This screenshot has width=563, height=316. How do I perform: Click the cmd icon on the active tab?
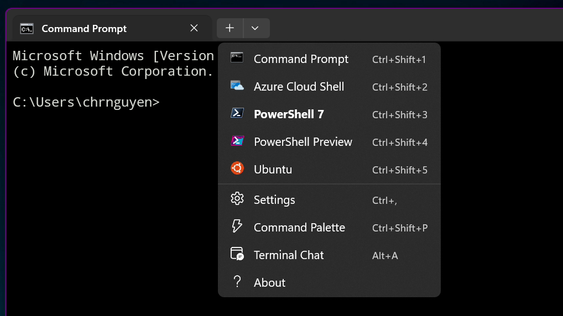tap(27, 29)
